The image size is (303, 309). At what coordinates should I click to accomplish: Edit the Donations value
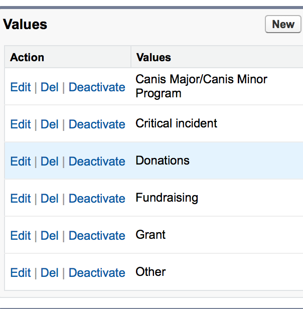coord(21,162)
